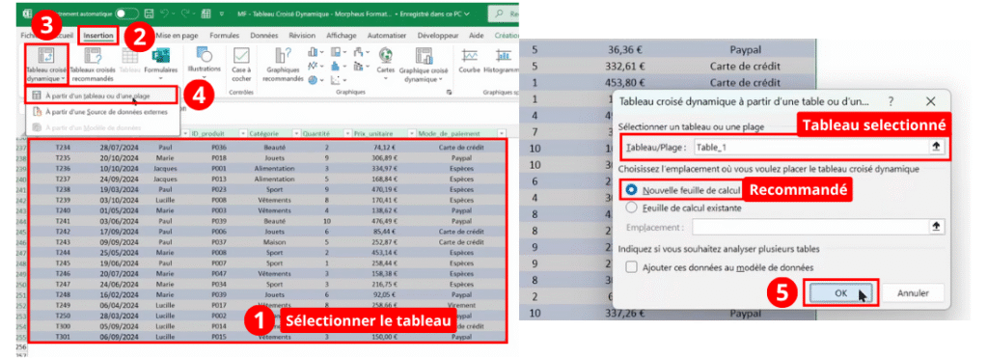
Task: Open the Mode_de_paiement column filter dropdown
Action: [x=501, y=133]
